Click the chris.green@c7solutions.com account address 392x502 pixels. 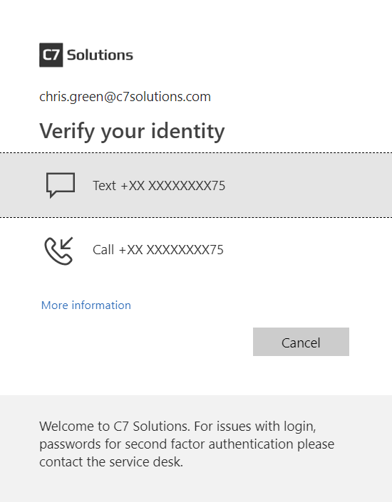125,97
